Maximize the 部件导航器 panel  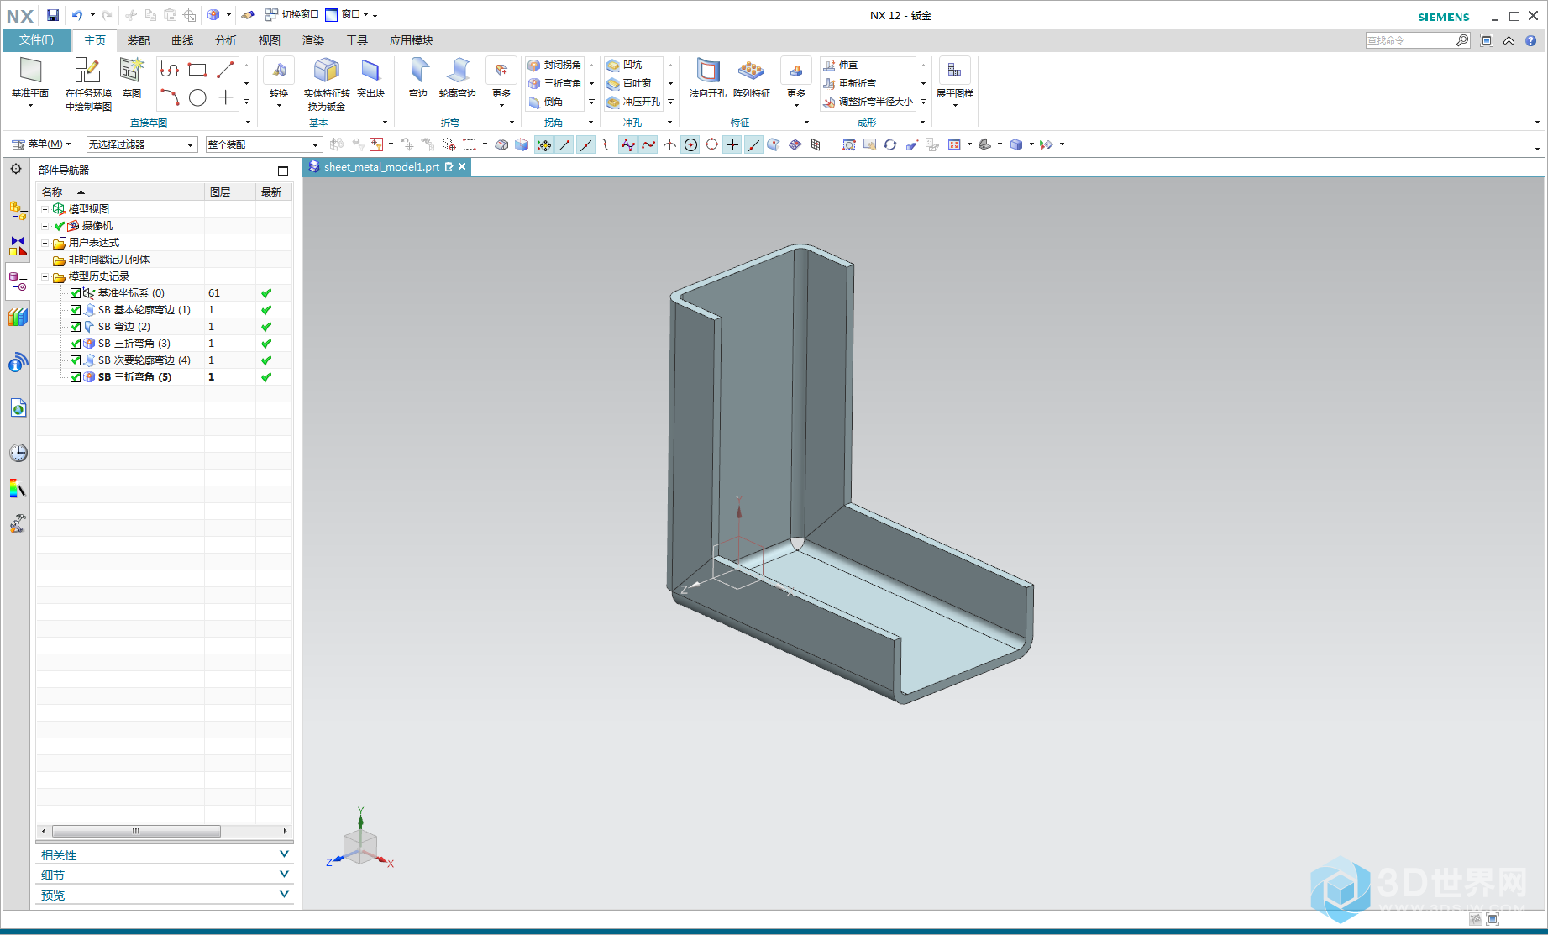click(283, 171)
